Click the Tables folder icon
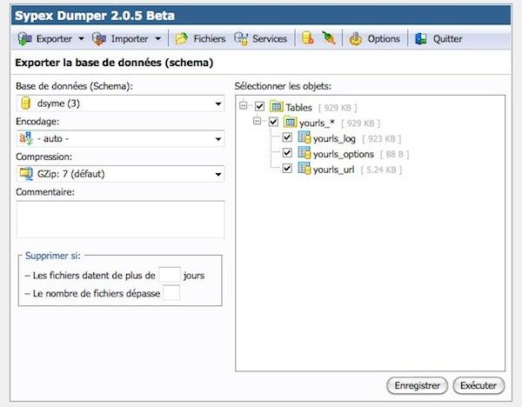 coord(277,106)
